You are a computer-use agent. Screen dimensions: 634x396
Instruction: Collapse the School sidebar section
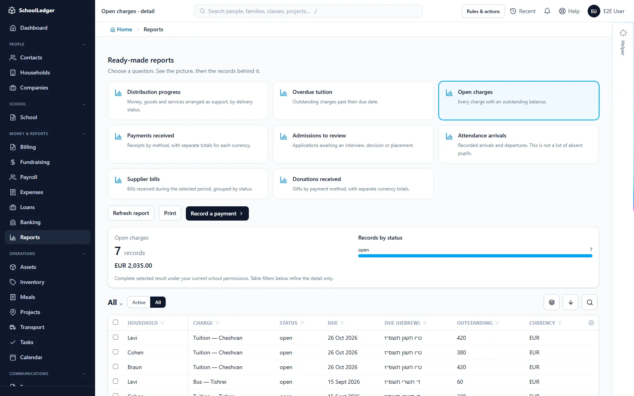point(84,104)
